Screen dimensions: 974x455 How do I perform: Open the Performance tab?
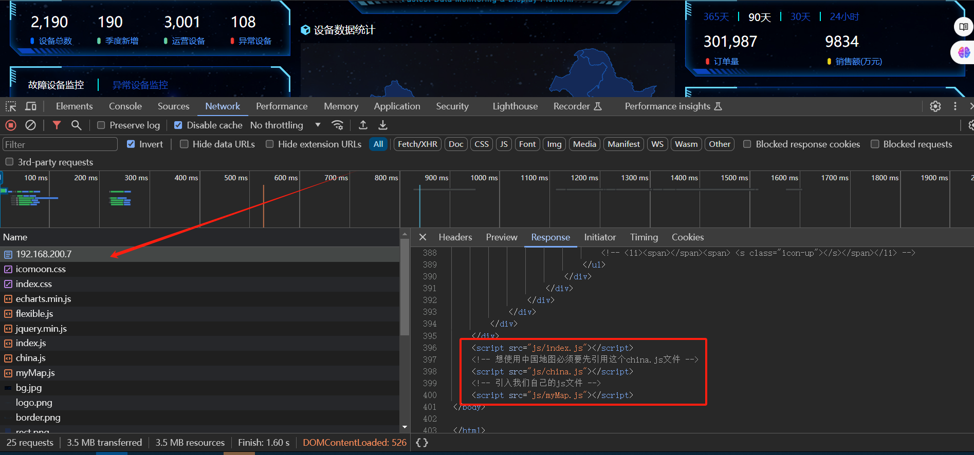[x=282, y=106]
